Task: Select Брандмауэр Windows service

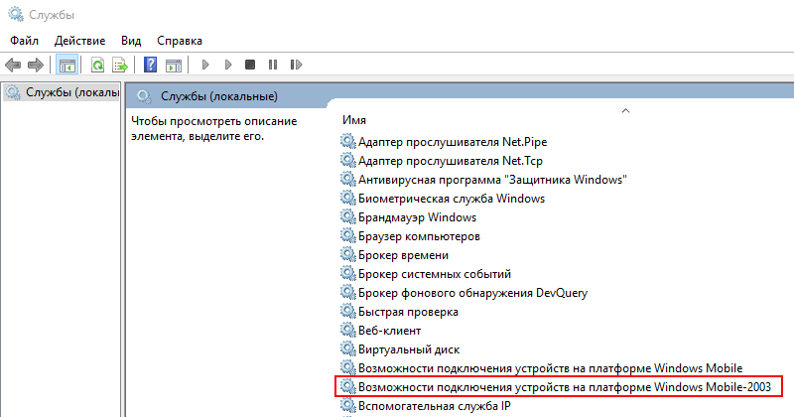Action: point(409,217)
